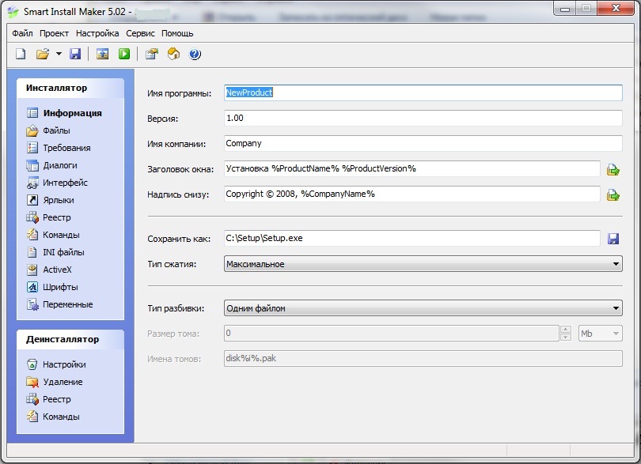Click the save project floppy disk icon in toolbar
The width and height of the screenshot is (641, 464).
75,54
